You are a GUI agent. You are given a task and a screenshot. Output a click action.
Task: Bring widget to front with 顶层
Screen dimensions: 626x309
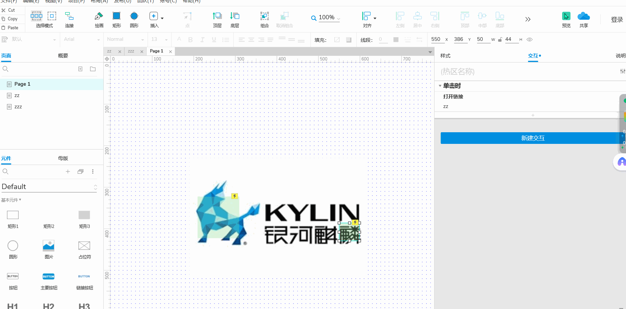(217, 16)
